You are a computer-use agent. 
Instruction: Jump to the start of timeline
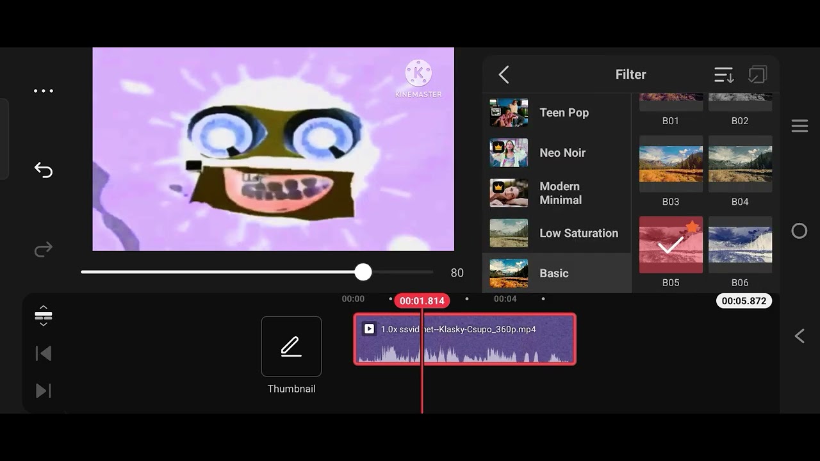pyautogui.click(x=44, y=353)
